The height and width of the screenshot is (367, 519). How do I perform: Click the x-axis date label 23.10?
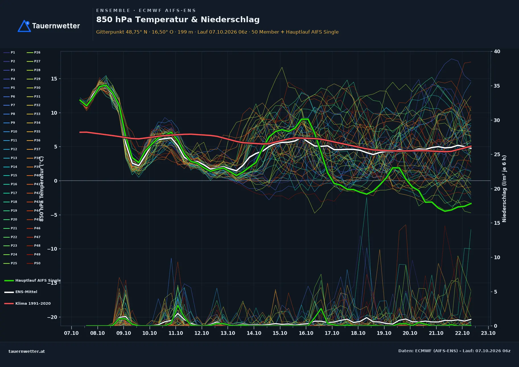point(488,333)
